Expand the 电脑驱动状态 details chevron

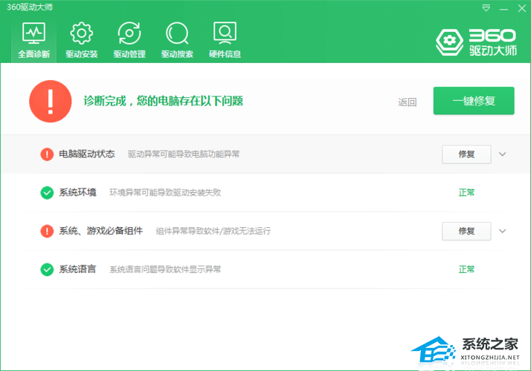click(x=503, y=154)
